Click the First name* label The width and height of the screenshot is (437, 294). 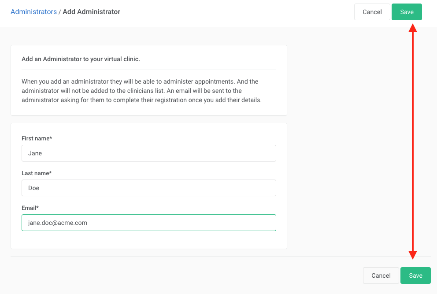pos(37,138)
